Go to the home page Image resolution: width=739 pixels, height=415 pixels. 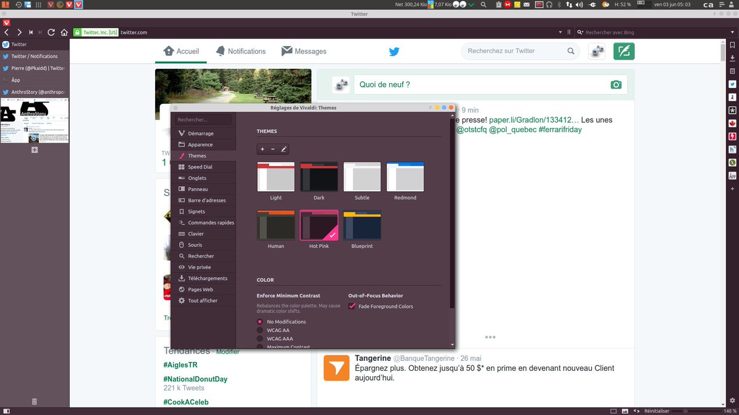(x=63, y=32)
